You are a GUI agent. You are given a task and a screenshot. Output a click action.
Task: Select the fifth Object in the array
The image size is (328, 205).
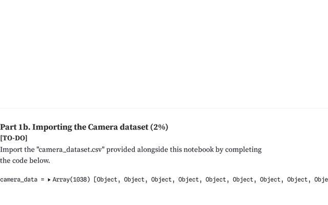click(216, 180)
